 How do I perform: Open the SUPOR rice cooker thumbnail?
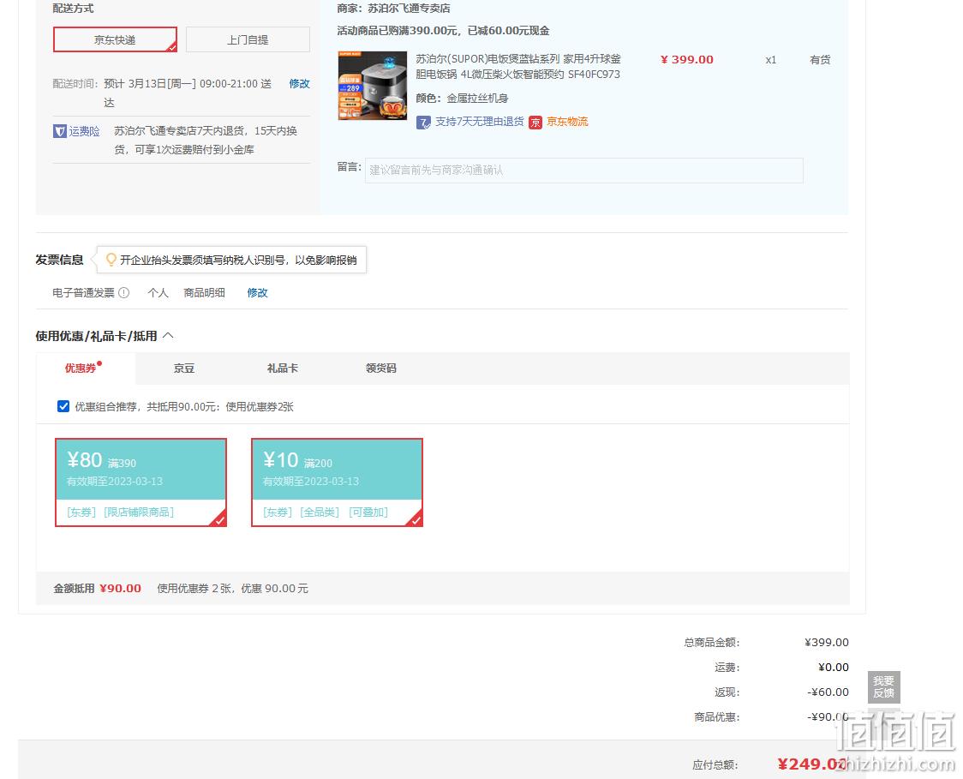coord(372,86)
